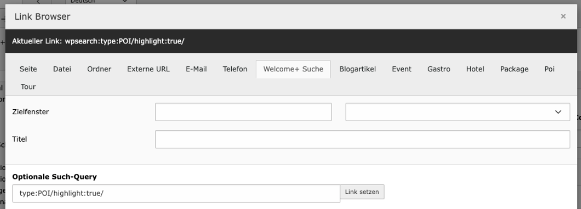Open the Hotel tab

point(475,69)
